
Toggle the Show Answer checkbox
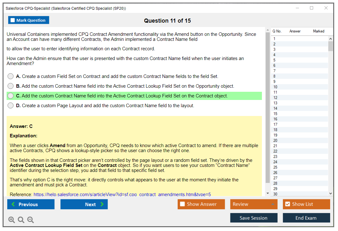[182, 204]
